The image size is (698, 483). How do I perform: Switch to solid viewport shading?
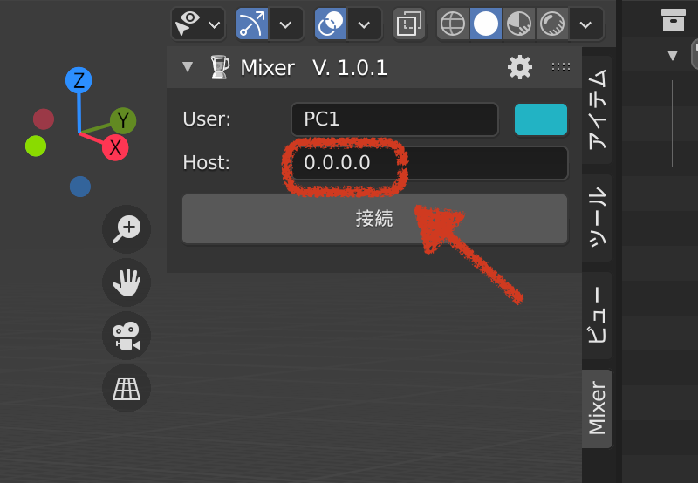click(486, 24)
